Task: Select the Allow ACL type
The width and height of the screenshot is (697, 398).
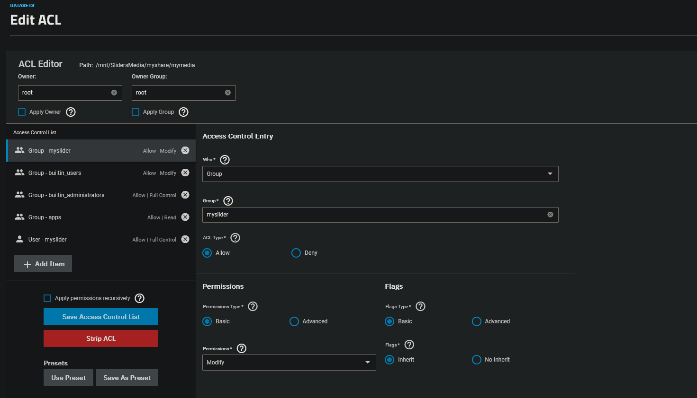Action: pyautogui.click(x=207, y=253)
